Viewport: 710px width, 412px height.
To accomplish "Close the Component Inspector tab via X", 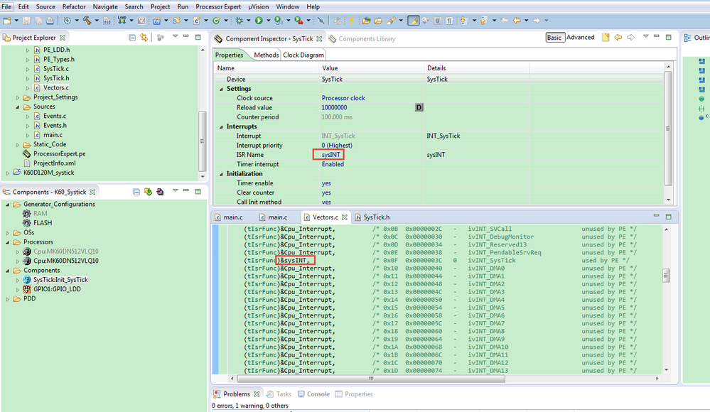I will pos(319,39).
